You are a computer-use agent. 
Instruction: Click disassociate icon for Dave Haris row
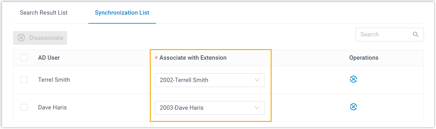(x=353, y=107)
